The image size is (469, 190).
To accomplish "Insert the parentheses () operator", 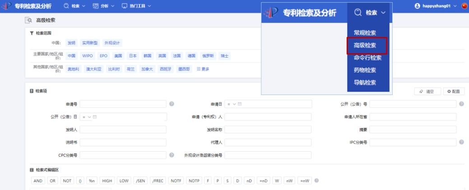I will [x=80, y=181].
